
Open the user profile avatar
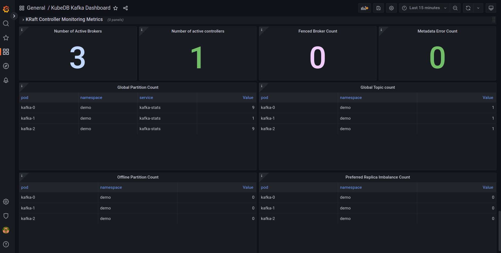[x=6, y=230]
